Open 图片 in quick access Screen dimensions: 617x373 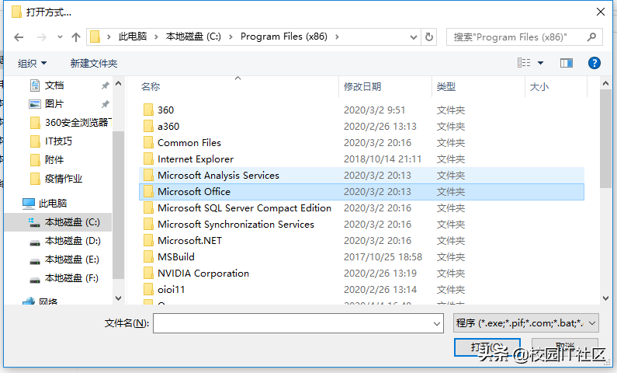coord(54,103)
